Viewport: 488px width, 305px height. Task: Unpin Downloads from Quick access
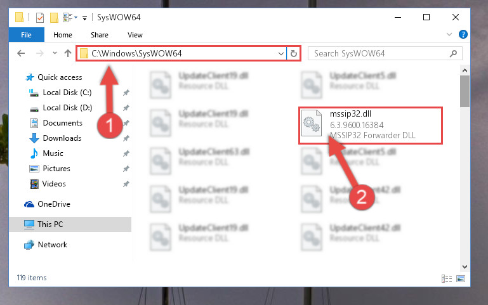coord(126,138)
